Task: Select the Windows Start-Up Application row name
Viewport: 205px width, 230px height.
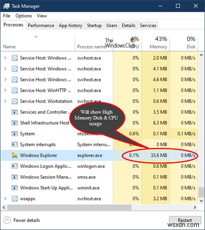Action: 46,188
